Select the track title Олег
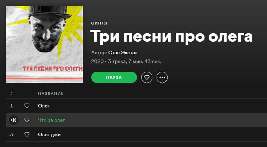This screenshot has height=147, width=267. pyautogui.click(x=44, y=106)
